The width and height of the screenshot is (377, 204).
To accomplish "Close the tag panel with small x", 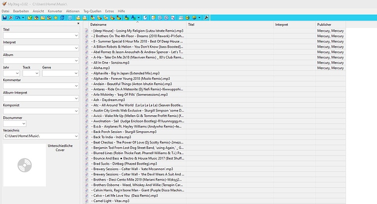I will (78, 24).
